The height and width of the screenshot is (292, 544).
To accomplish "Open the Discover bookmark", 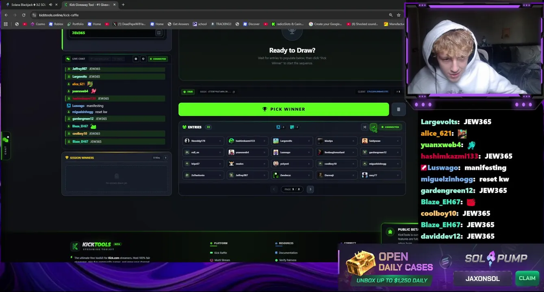I will [x=251, y=24].
